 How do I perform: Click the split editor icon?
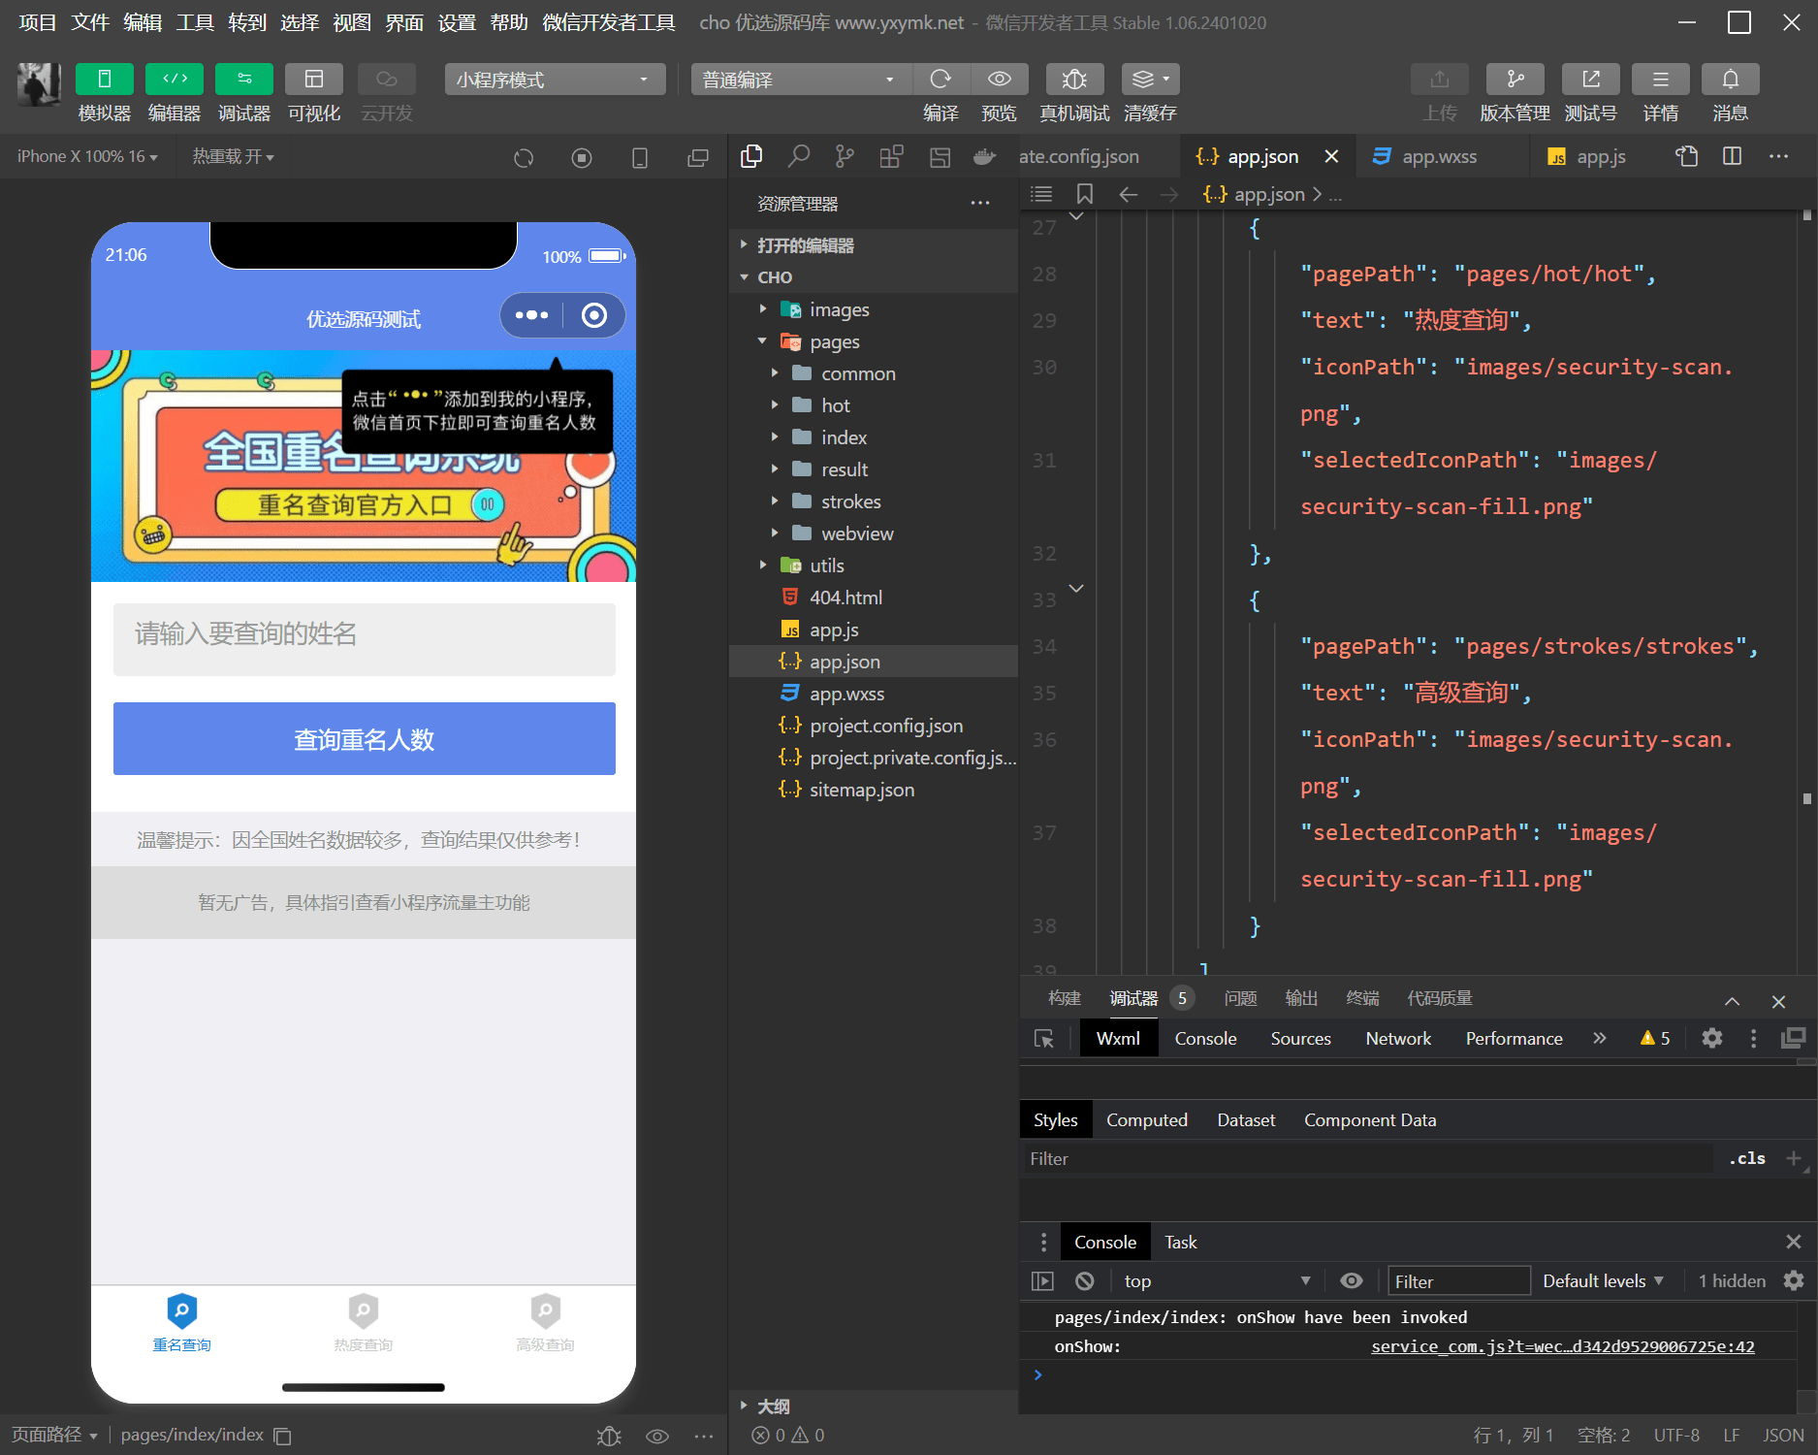pyautogui.click(x=1732, y=156)
